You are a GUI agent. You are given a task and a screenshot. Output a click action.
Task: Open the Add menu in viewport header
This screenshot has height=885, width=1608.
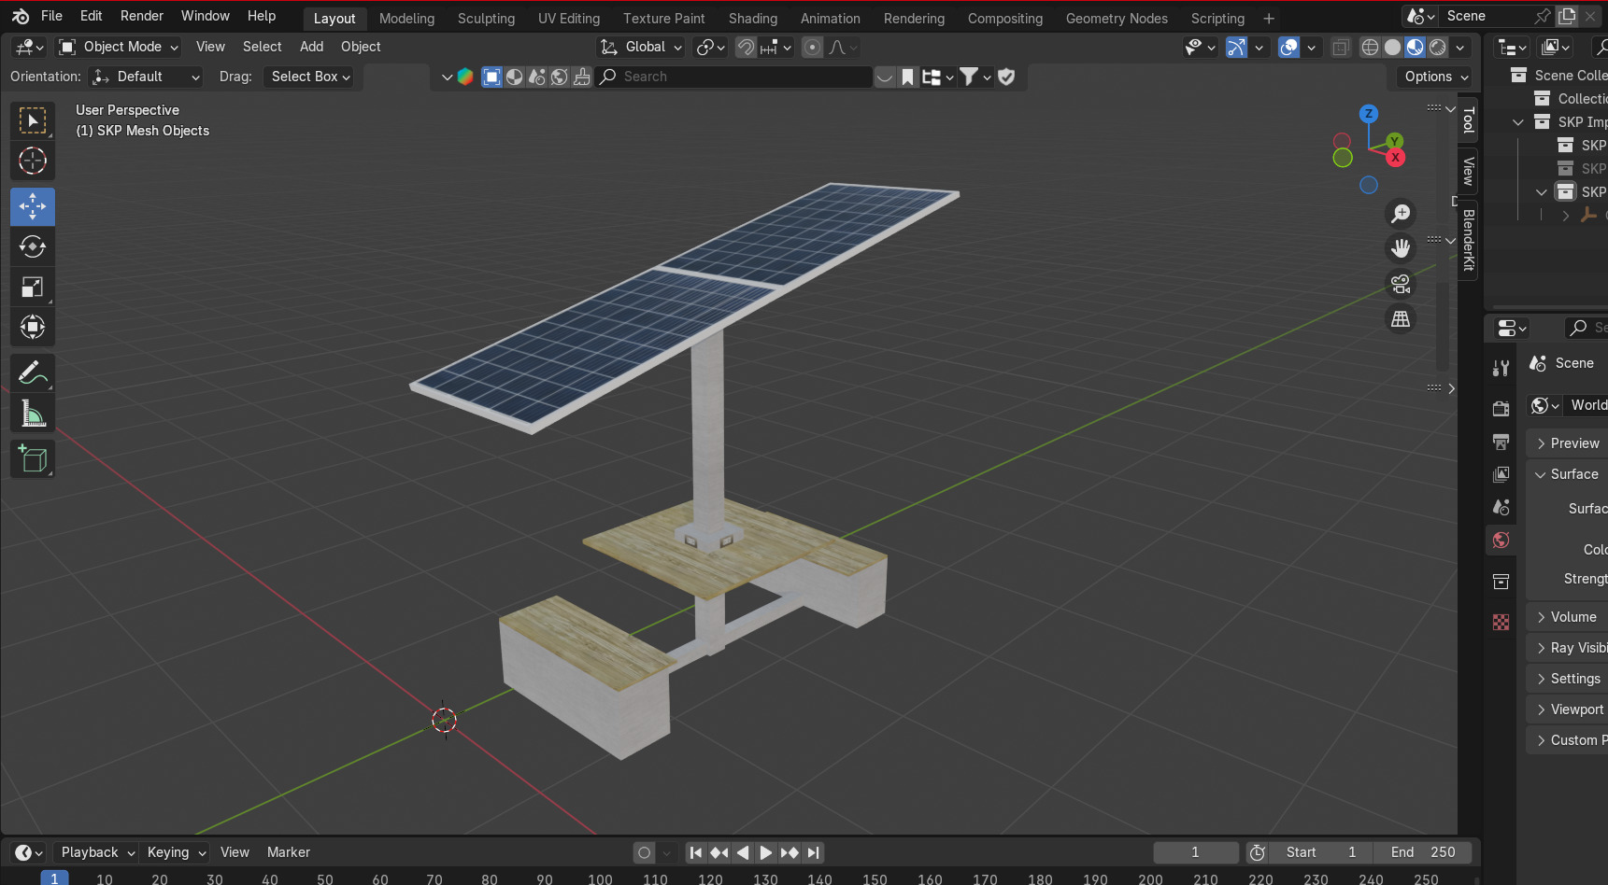click(x=311, y=47)
